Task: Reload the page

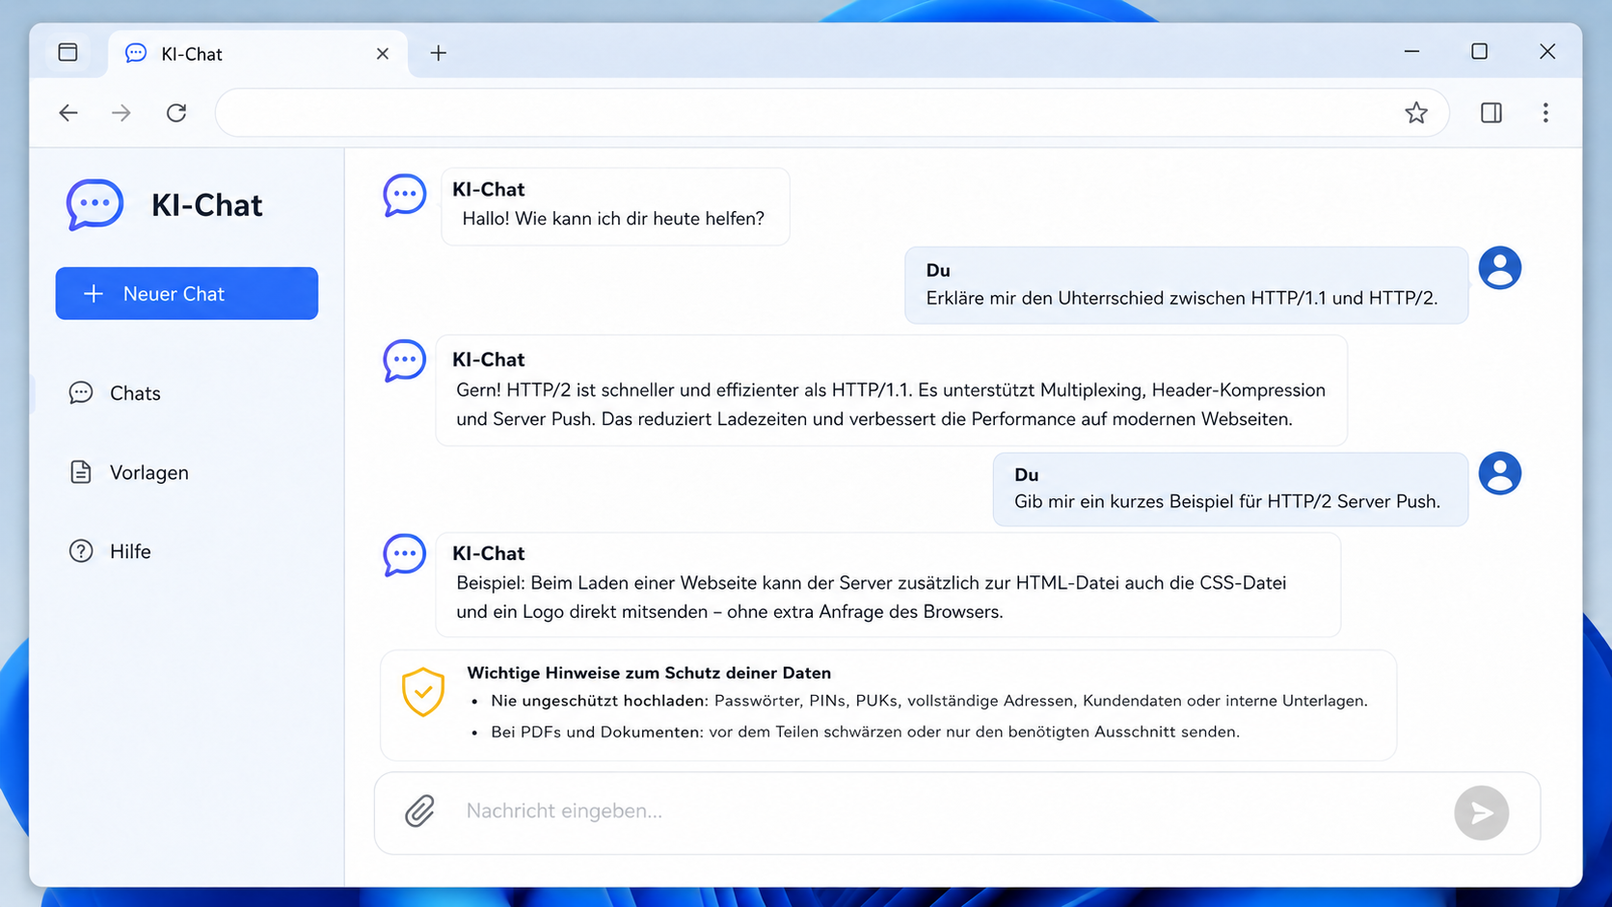Action: [176, 113]
